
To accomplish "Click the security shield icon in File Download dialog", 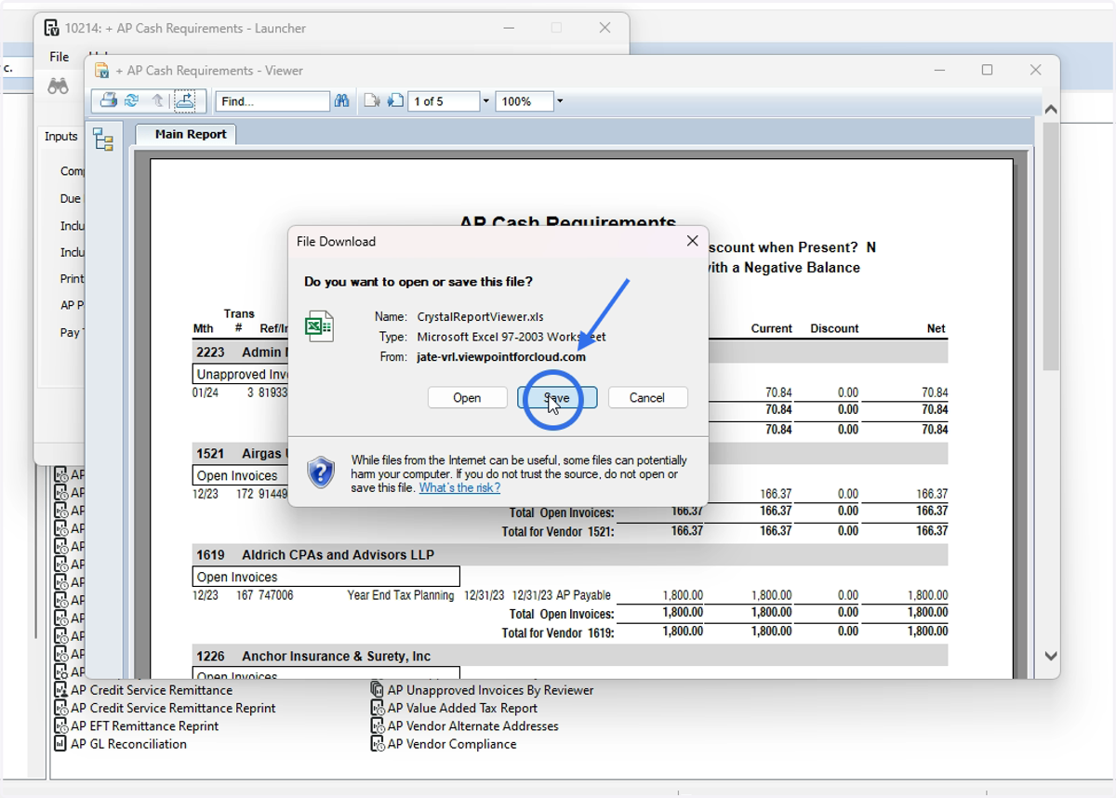I will (321, 472).
